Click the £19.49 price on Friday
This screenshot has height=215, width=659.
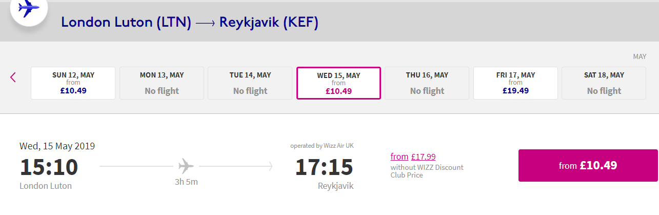[515, 91]
